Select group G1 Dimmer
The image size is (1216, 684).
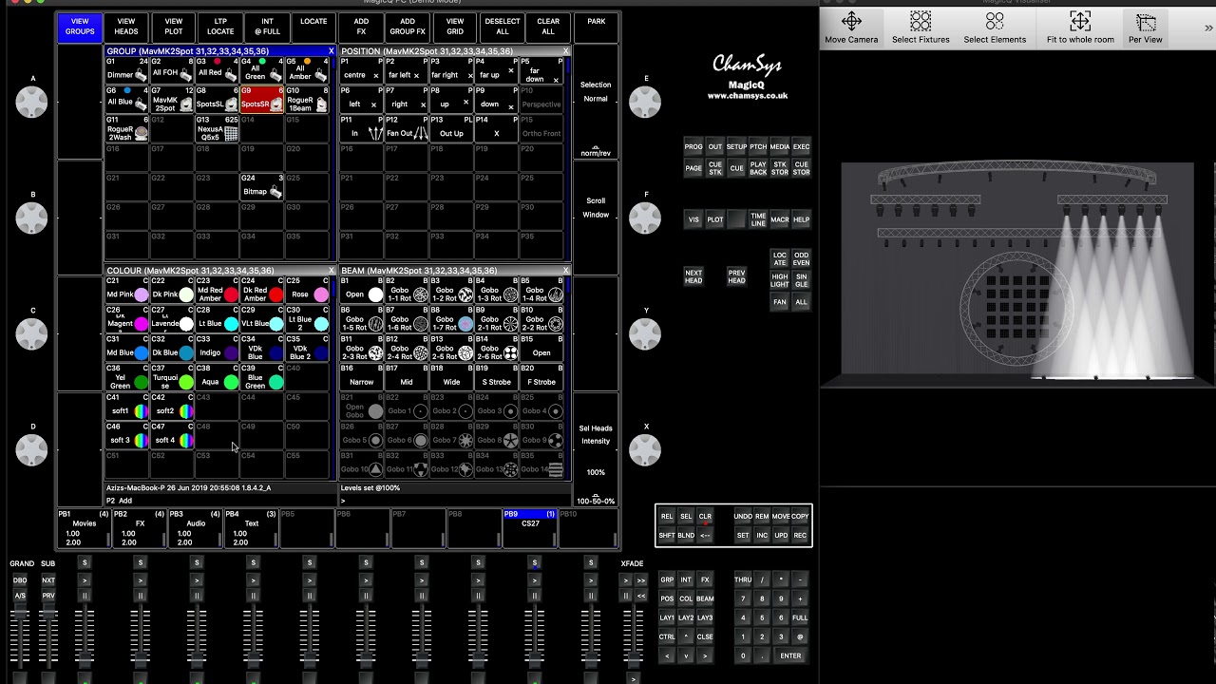coord(126,70)
